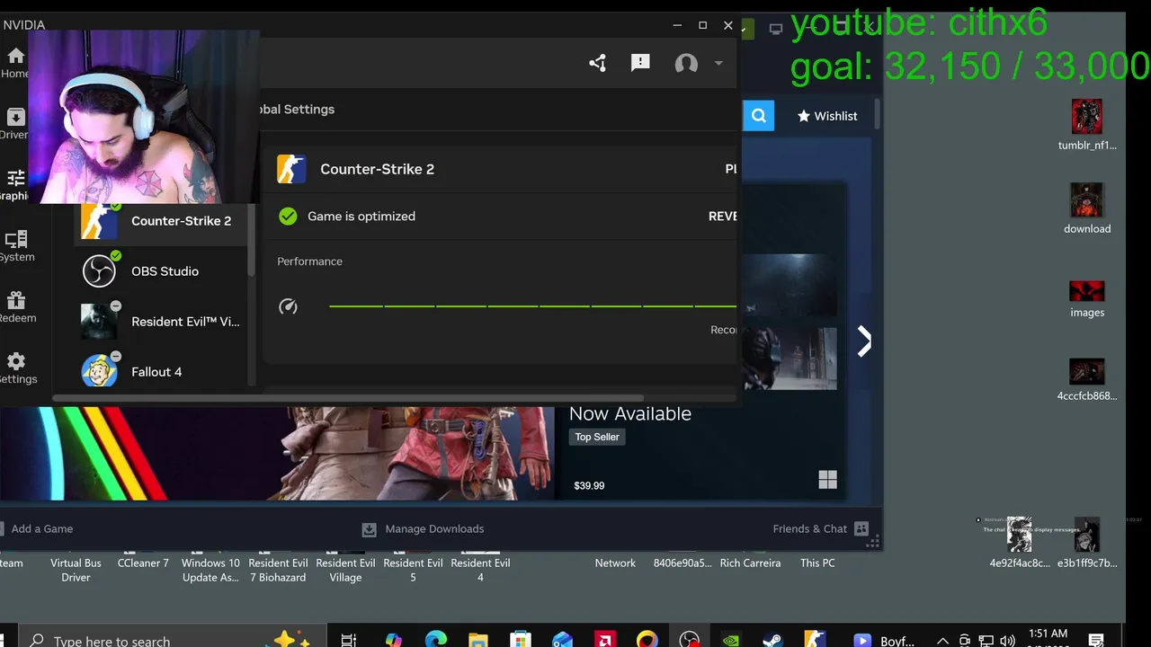Click Add a Game in Steam
This screenshot has height=647, width=1151.
click(36, 528)
